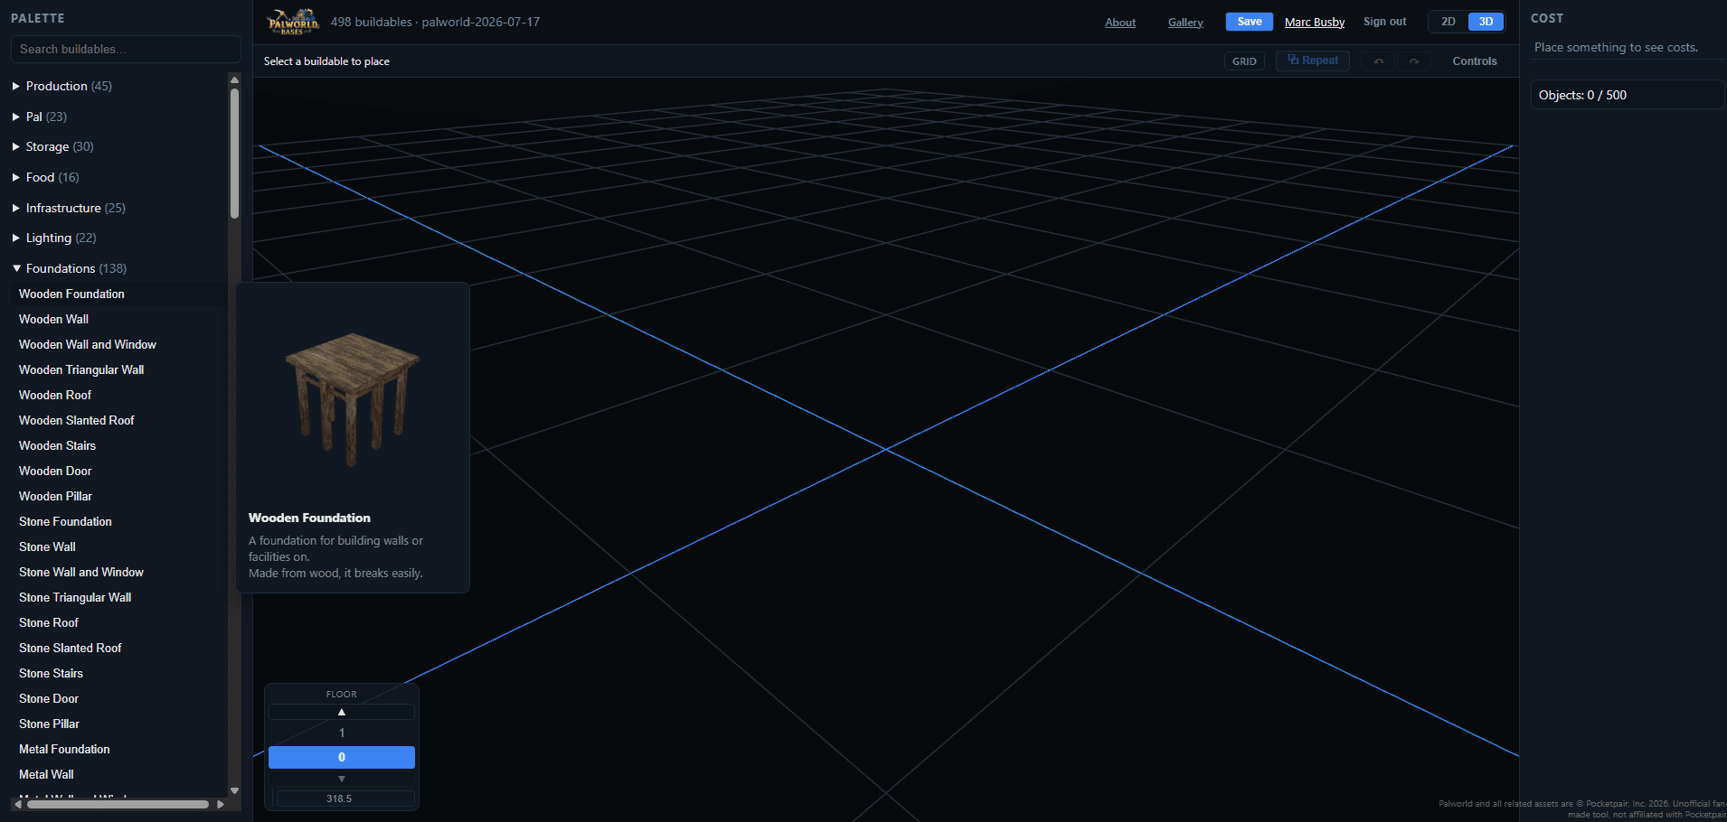
Task: Expand the Food category
Action: tap(45, 177)
